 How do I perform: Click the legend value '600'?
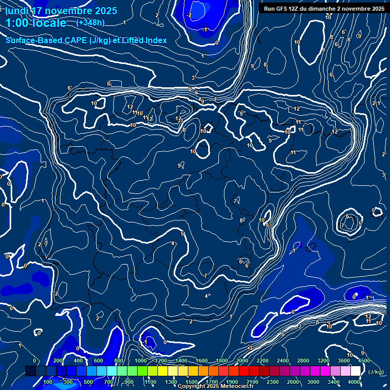click(99, 361)
